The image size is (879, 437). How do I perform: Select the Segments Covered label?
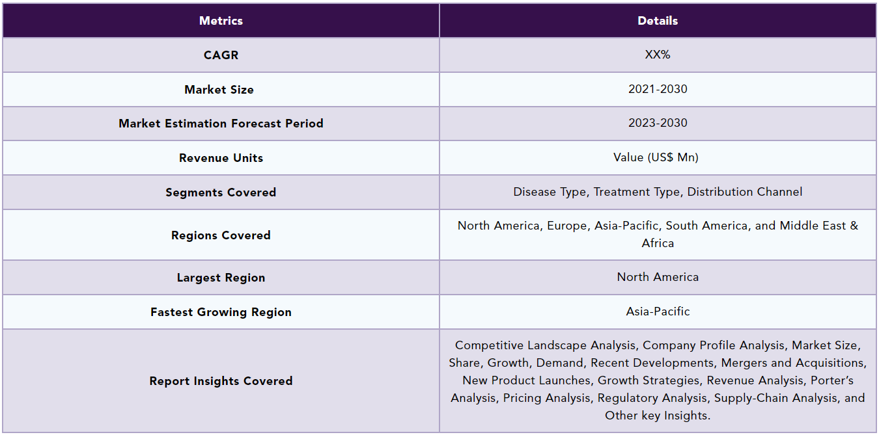[x=221, y=192]
